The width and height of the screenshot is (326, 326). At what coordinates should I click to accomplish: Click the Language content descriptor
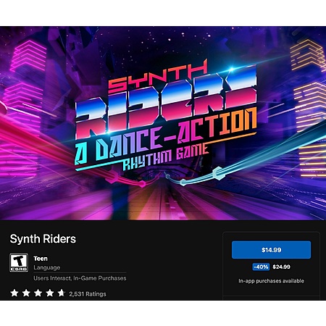(x=47, y=267)
